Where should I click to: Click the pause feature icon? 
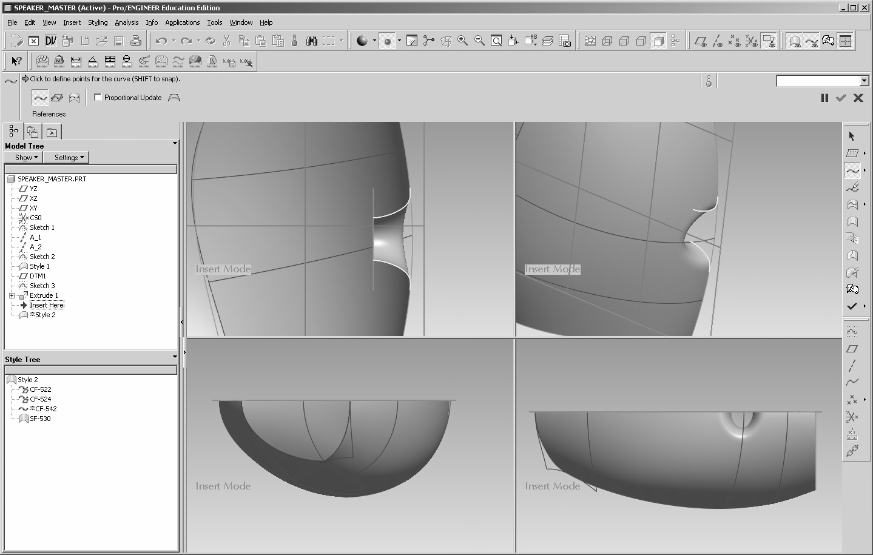pyautogui.click(x=824, y=98)
